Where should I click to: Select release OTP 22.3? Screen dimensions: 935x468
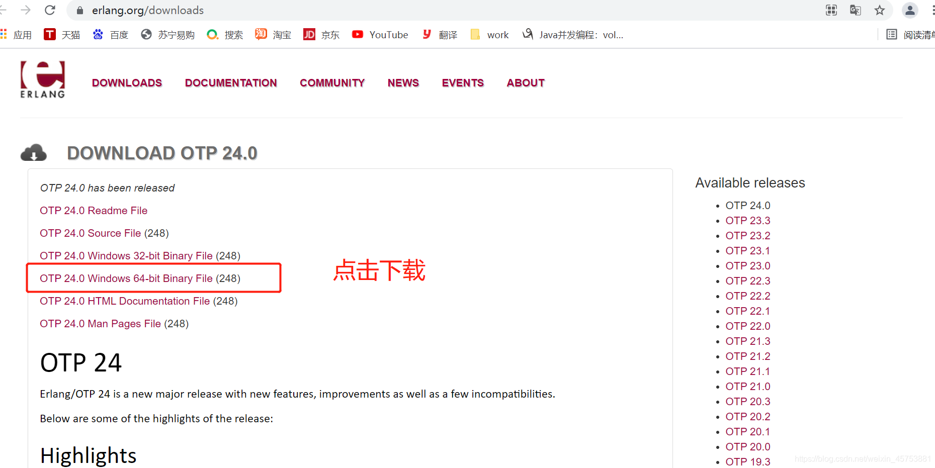pyautogui.click(x=748, y=281)
